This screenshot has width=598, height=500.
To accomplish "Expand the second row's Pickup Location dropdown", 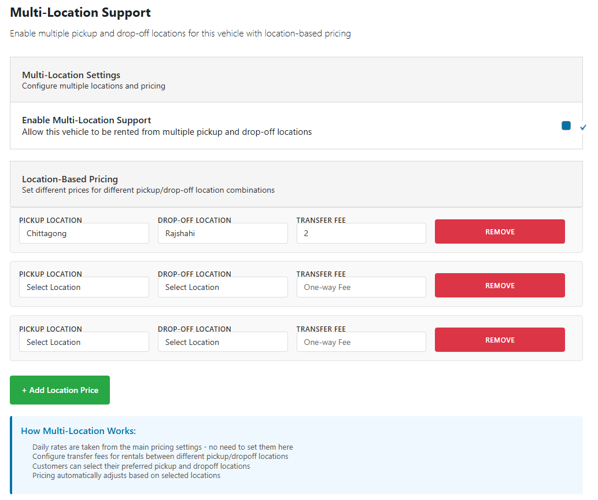I will (84, 287).
